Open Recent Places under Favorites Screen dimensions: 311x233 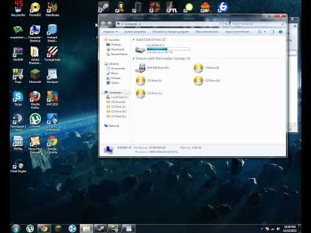117,54
